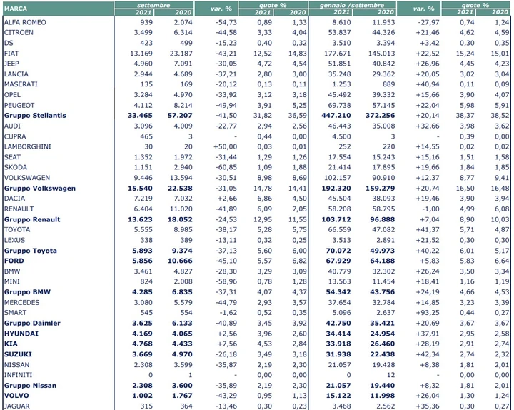The image size is (514, 410).
Task: Select Gruppo Renault value 103.712
Action: coord(336,219)
